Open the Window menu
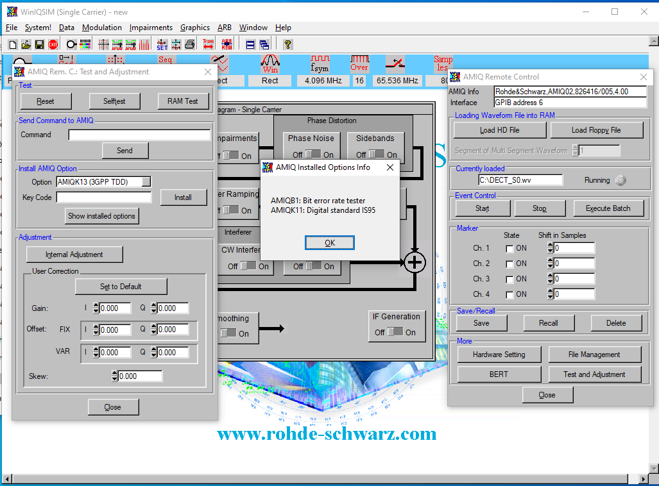 (253, 28)
